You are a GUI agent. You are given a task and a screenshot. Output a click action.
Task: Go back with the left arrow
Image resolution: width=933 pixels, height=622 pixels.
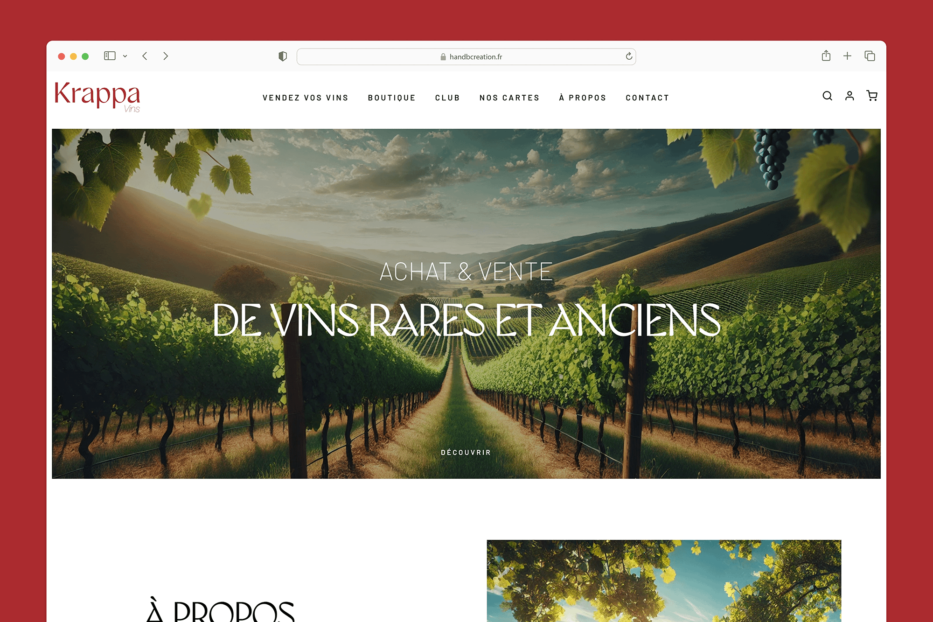coord(145,56)
